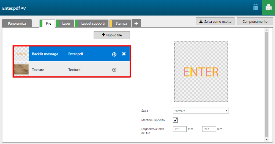
Task: Select the Backlit message row label
Action: point(45,54)
